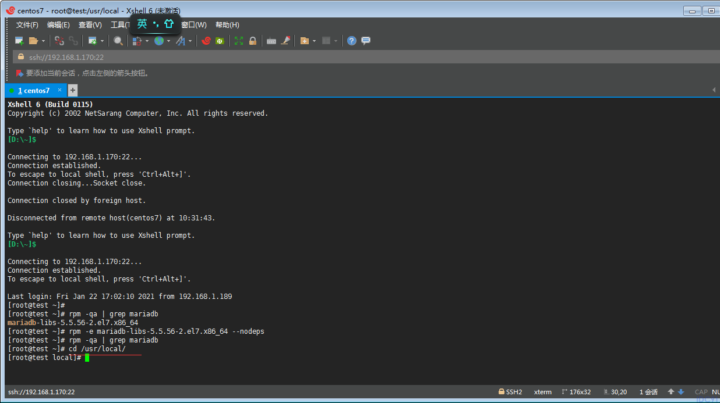Launch Xftp with the red swirl icon
The image size is (720, 403).
click(x=206, y=41)
